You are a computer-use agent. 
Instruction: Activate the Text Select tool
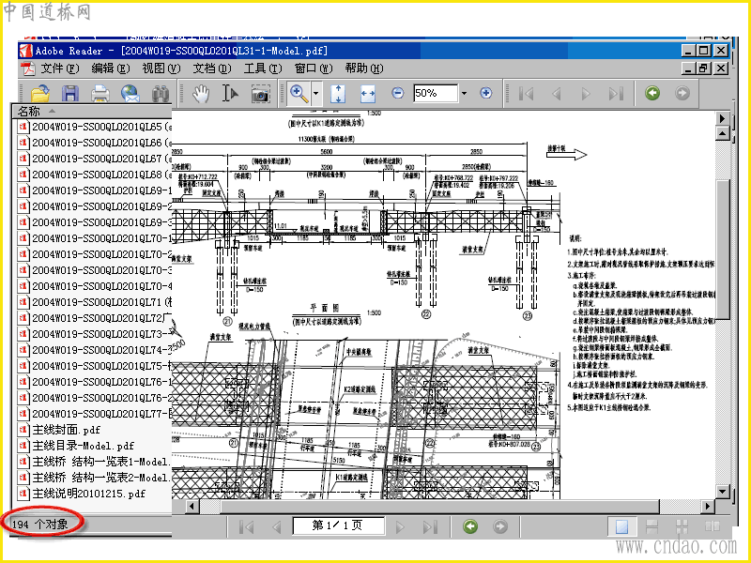[x=230, y=94]
